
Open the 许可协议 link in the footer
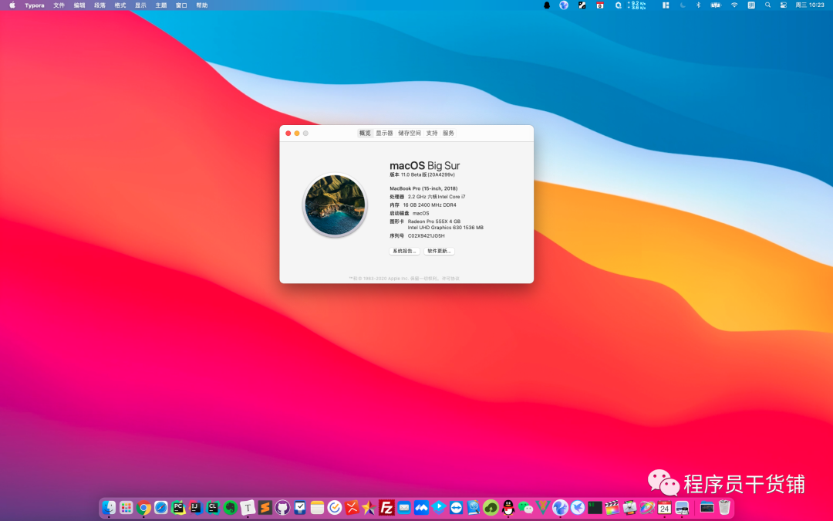click(450, 279)
